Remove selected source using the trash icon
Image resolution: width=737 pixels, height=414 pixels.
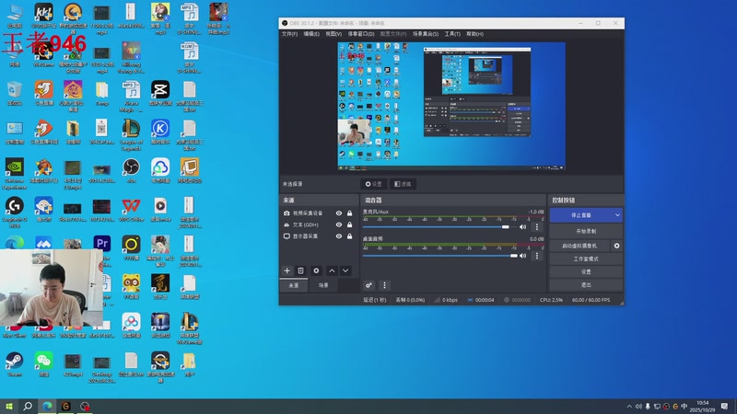point(301,270)
